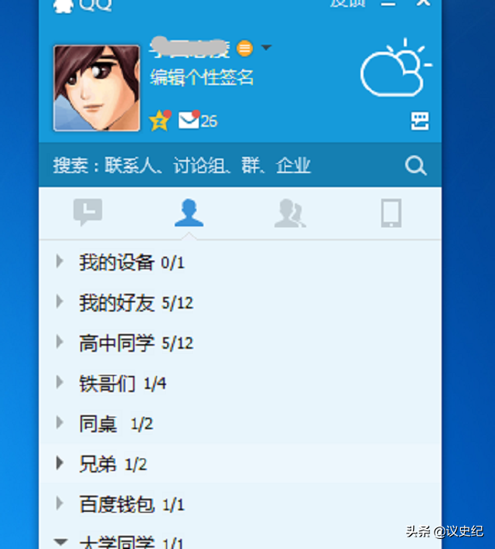The height and width of the screenshot is (549, 495).
Task: Click the contacts search input field
Action: [224, 165]
